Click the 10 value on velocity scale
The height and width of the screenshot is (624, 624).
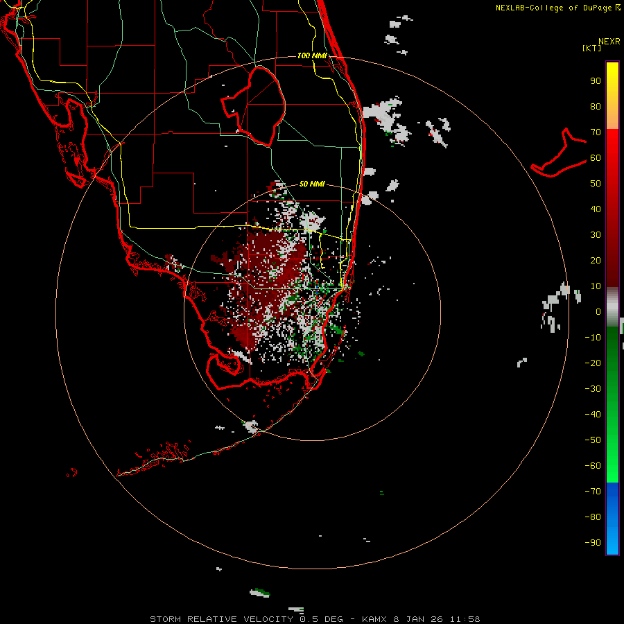(596, 286)
